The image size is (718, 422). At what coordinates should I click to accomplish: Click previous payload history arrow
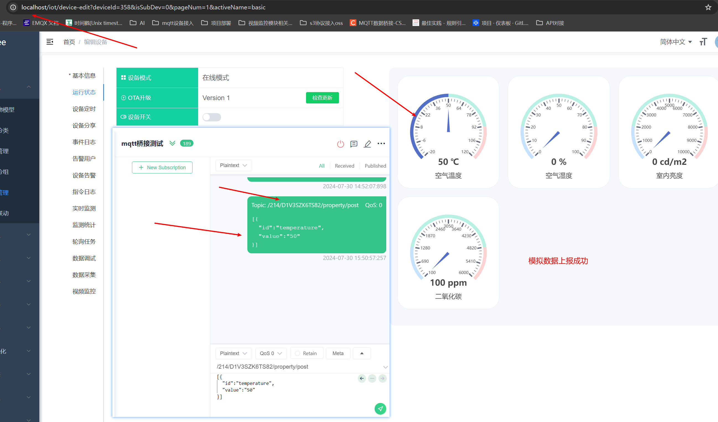click(x=362, y=378)
